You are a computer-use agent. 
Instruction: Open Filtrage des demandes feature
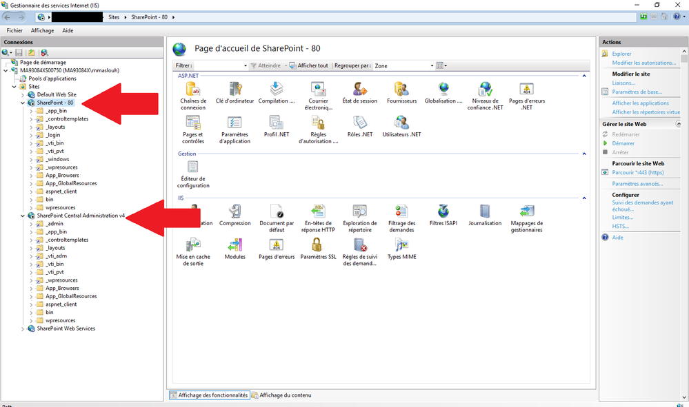[x=401, y=218]
